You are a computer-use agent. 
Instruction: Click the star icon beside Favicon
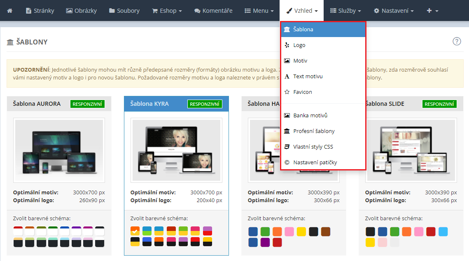287,92
